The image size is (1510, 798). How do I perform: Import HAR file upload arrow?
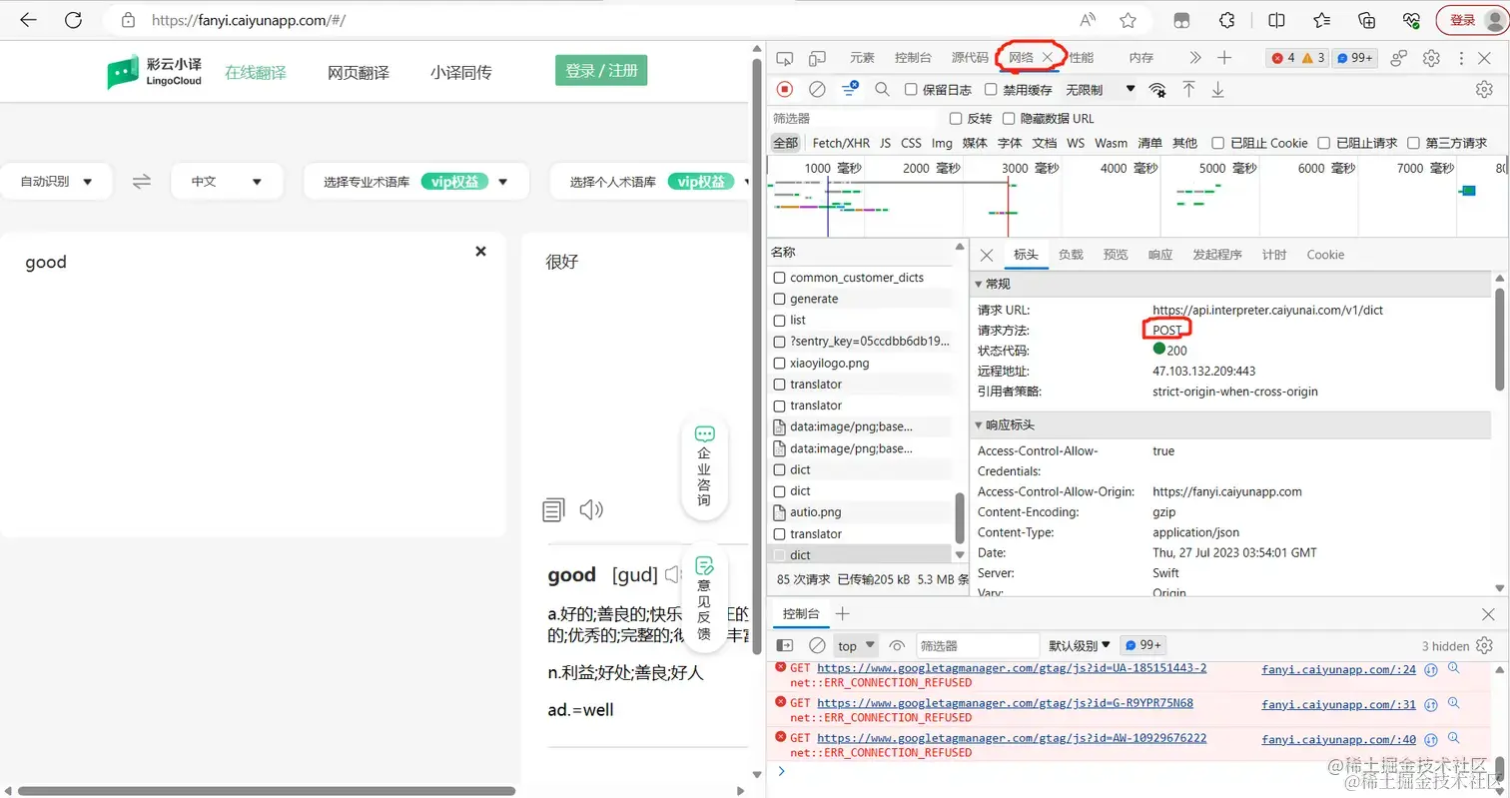point(1188,89)
